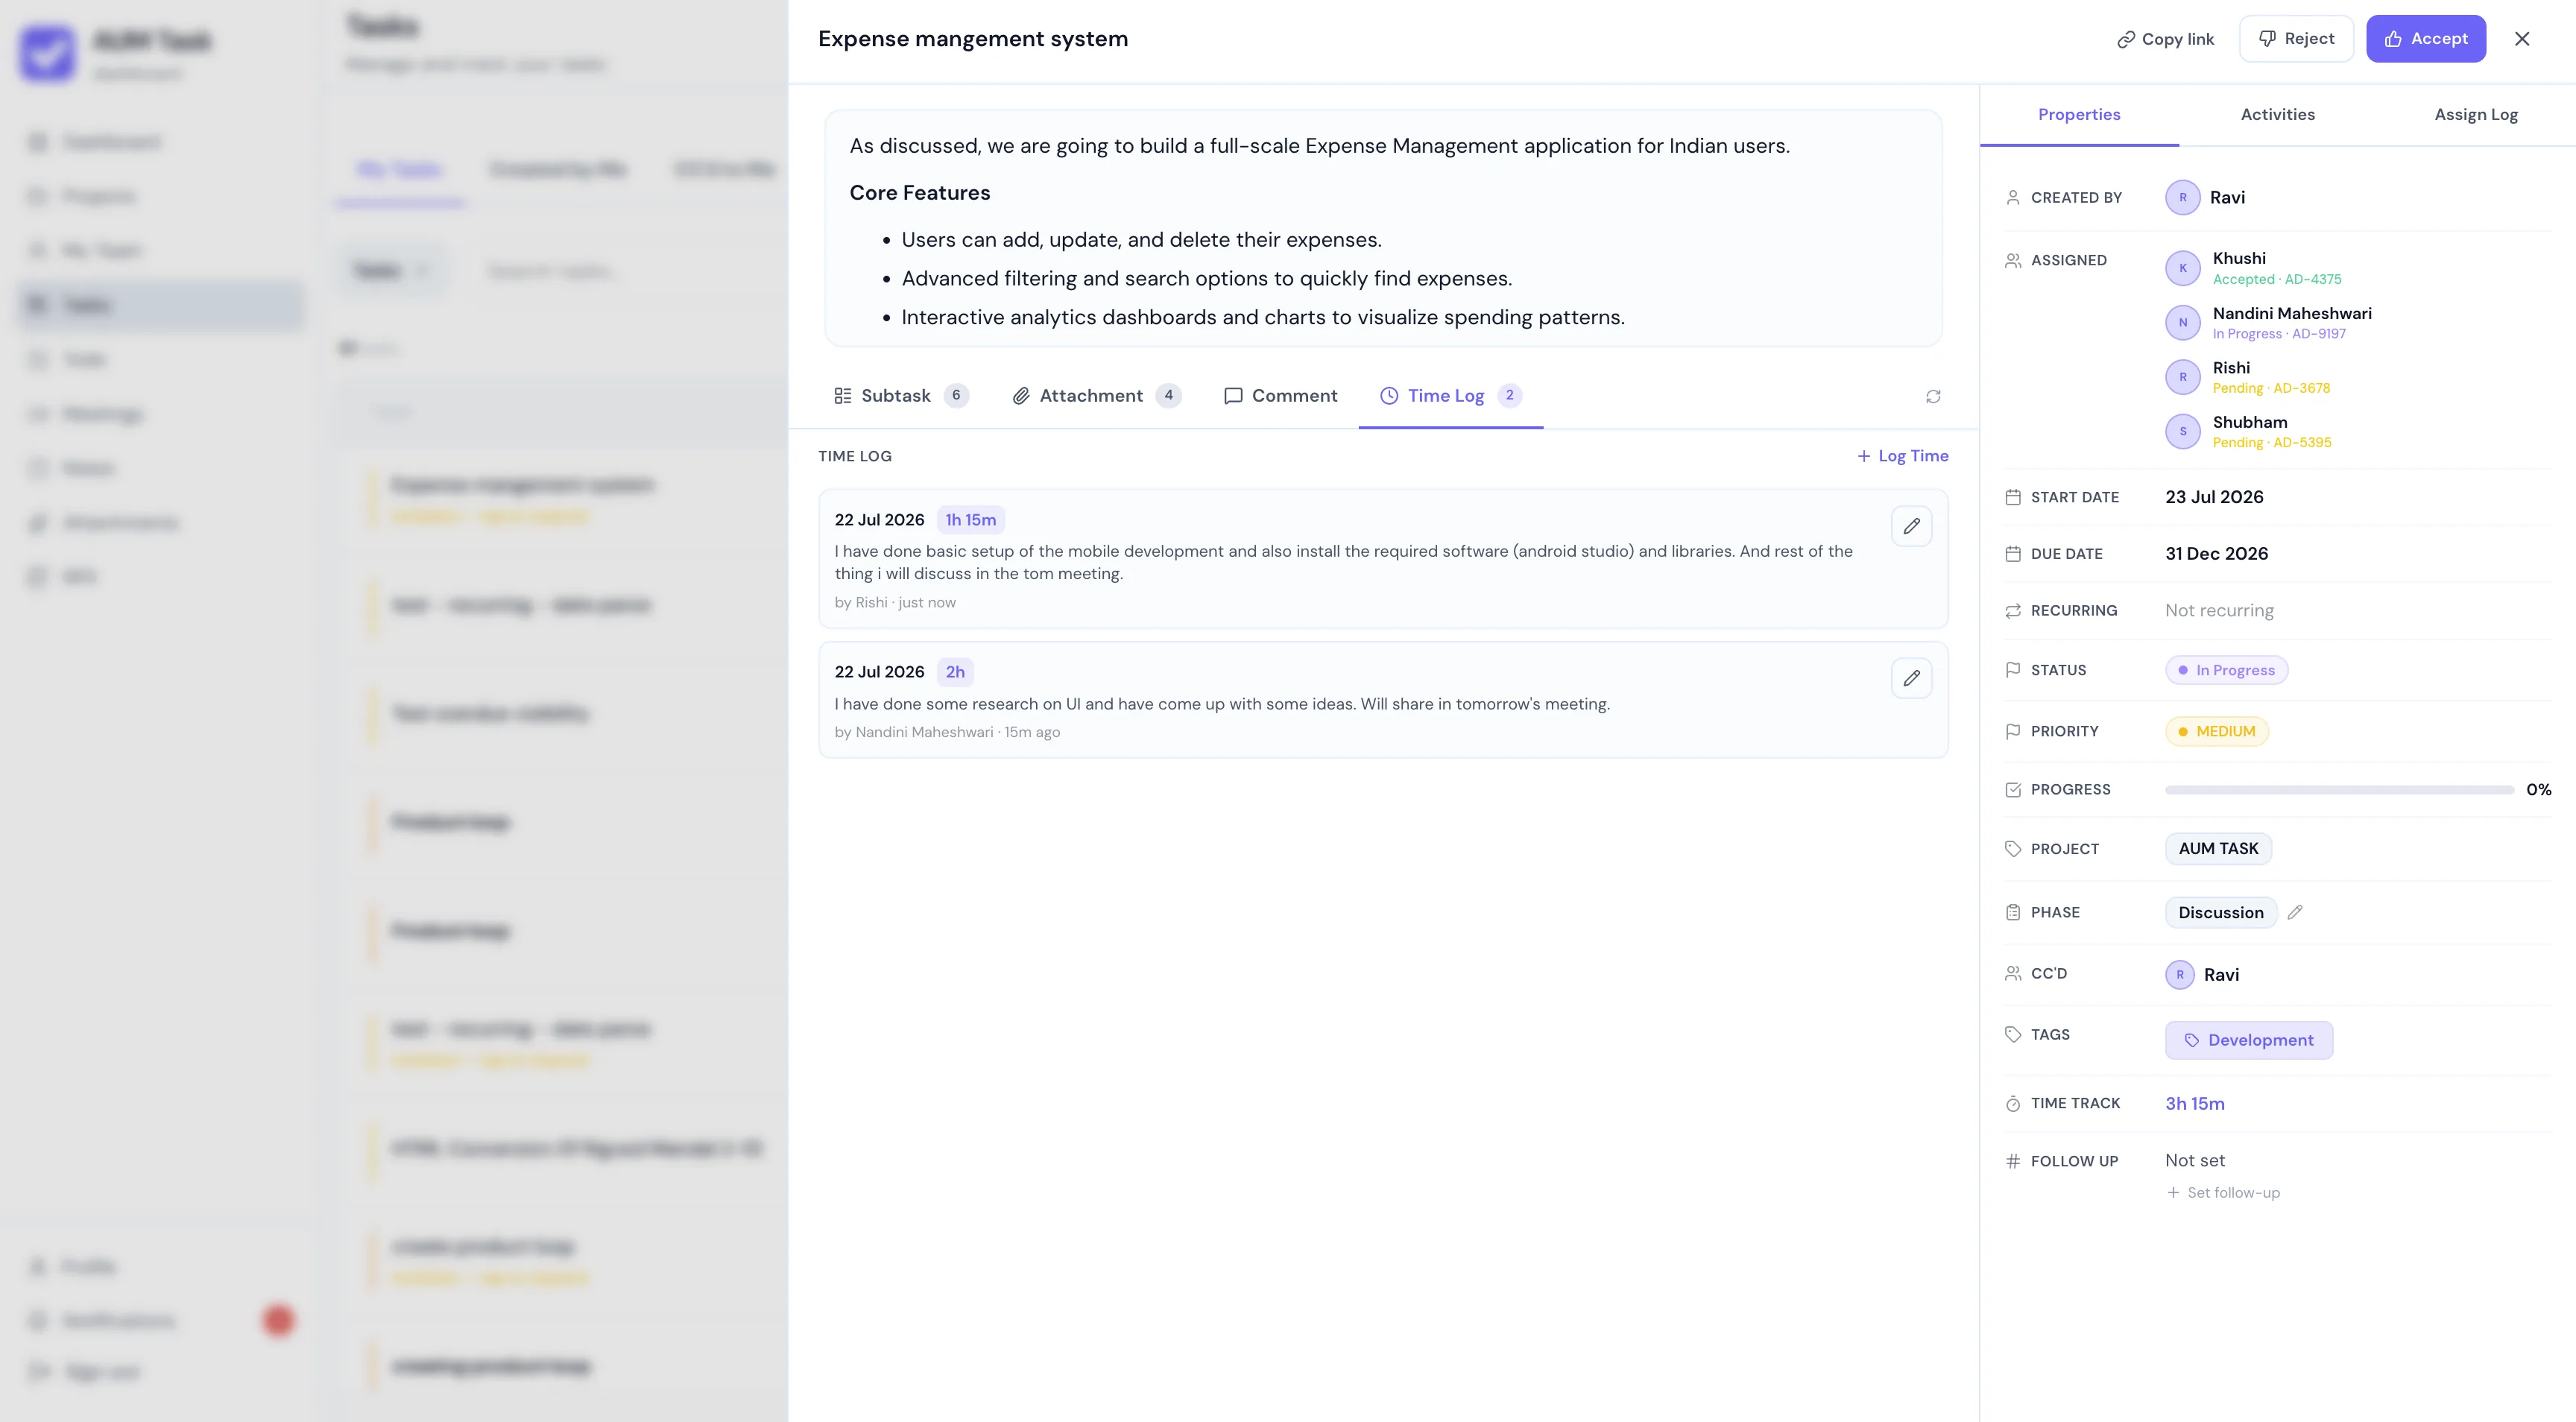
Task: Open the Assign Log tab
Action: pos(2475,114)
